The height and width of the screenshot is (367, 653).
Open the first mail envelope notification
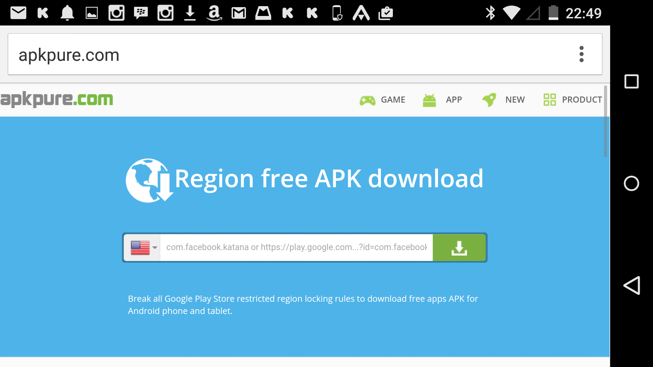pos(18,13)
